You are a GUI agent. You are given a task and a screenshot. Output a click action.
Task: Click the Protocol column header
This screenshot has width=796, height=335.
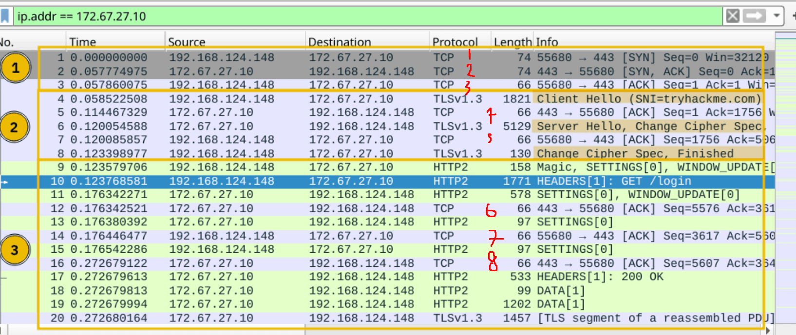[455, 42]
